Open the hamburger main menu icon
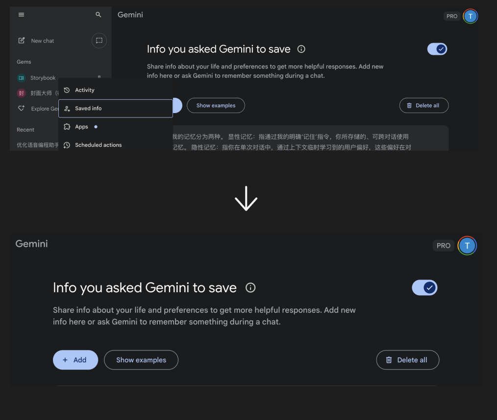Screen dimensions: 497x420 (21, 15)
